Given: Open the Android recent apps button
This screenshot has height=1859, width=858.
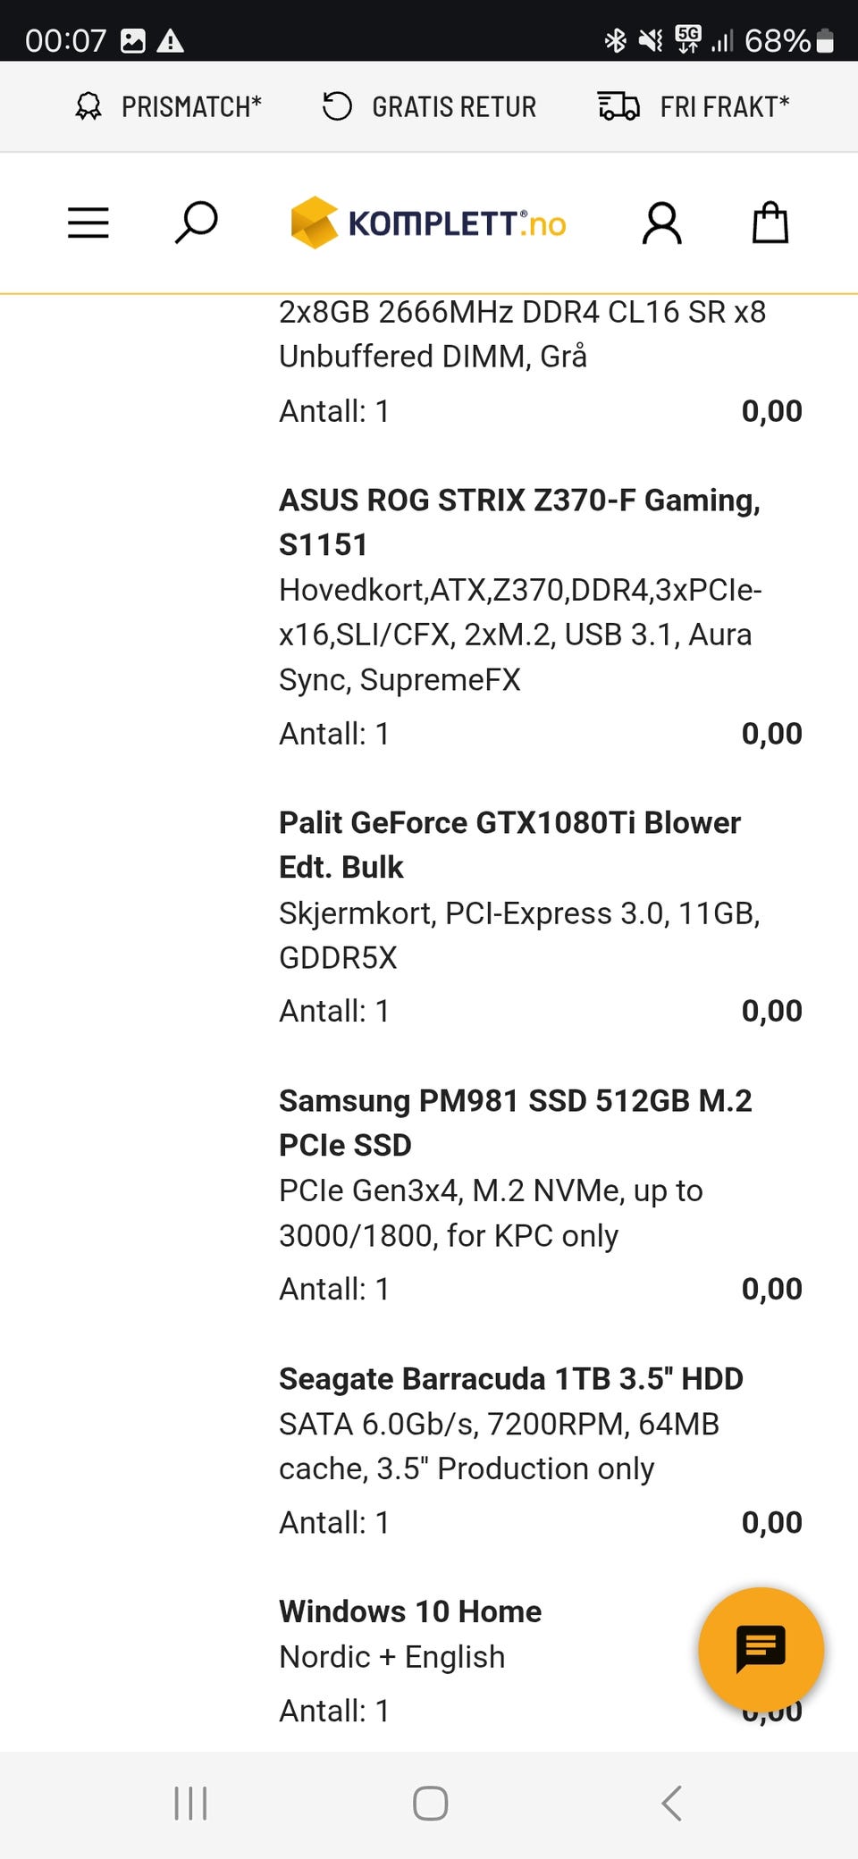Looking at the screenshot, I should (190, 1803).
